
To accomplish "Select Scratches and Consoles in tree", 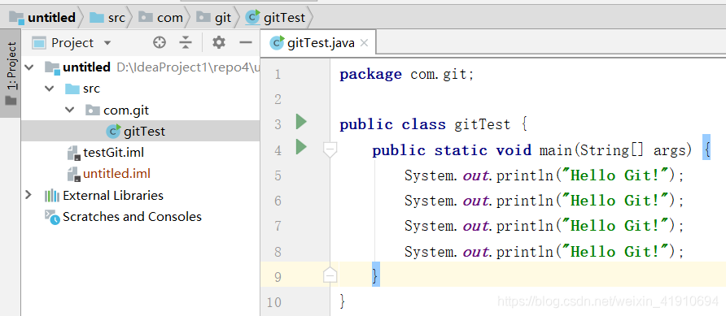I will (133, 216).
